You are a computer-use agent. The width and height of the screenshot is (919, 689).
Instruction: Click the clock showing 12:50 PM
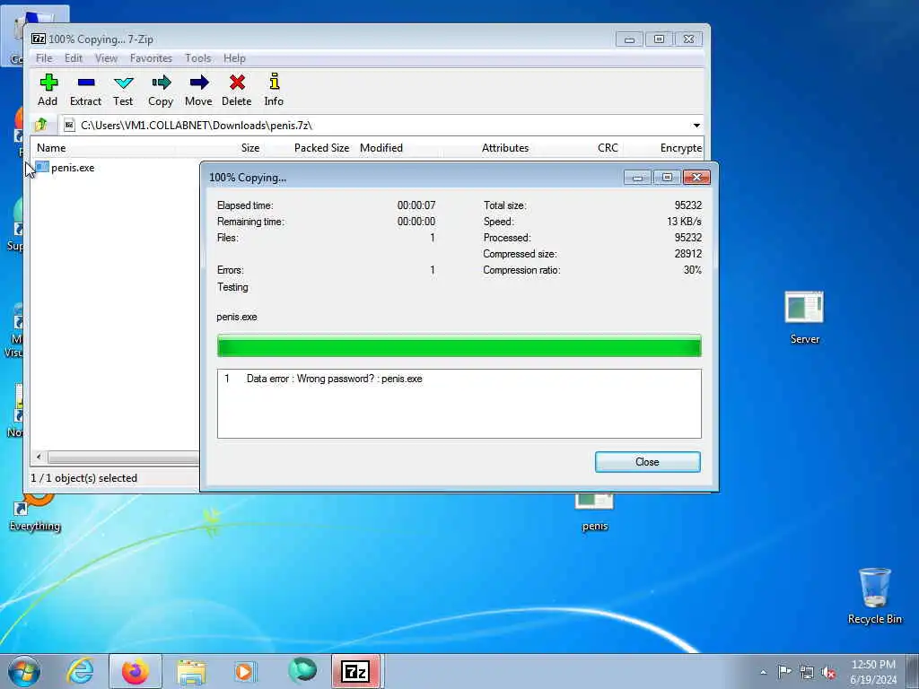tap(873, 665)
